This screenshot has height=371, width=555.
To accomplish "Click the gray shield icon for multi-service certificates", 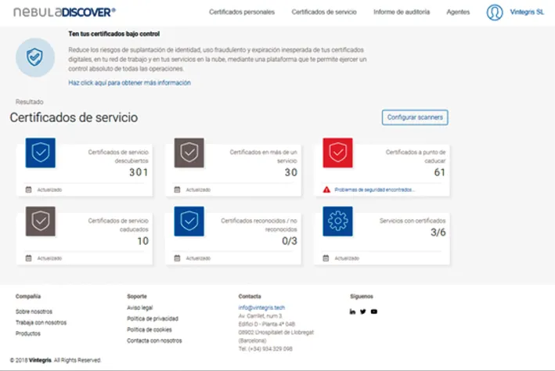I will pyautogui.click(x=189, y=153).
